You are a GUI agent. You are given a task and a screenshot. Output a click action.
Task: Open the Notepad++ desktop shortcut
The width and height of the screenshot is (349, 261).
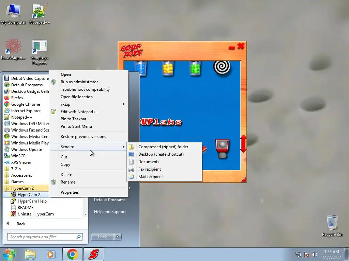[40, 14]
